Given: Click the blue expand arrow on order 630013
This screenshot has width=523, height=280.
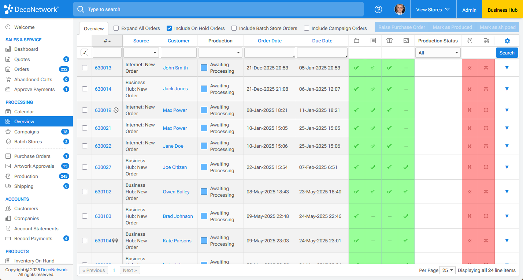Looking at the screenshot, I should (507, 68).
